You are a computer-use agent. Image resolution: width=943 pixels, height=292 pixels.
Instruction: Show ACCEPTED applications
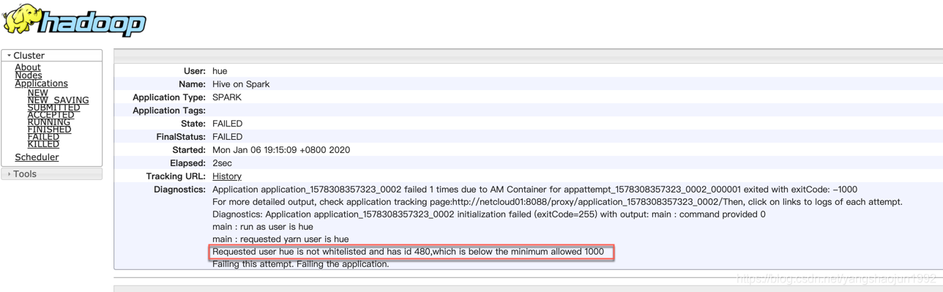[51, 115]
